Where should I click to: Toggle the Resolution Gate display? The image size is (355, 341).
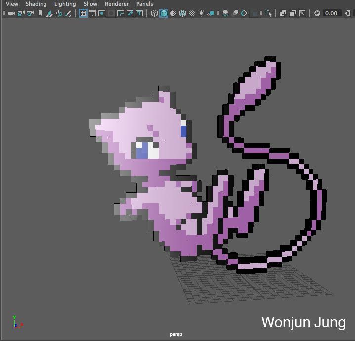click(x=102, y=13)
